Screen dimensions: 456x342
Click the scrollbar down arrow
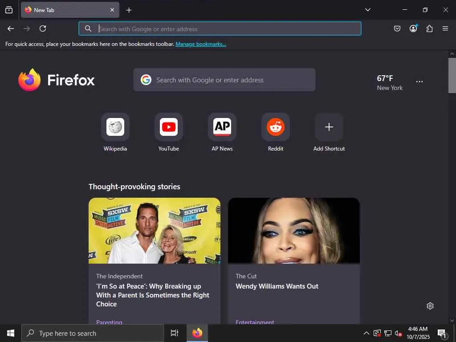pyautogui.click(x=452, y=321)
